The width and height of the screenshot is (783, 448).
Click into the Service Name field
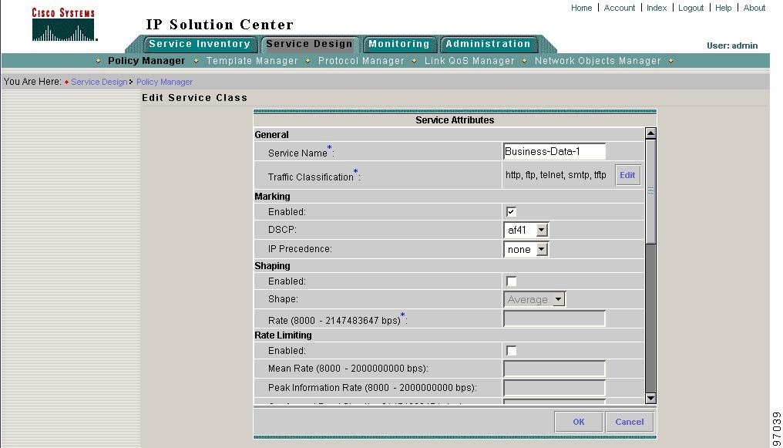554,151
